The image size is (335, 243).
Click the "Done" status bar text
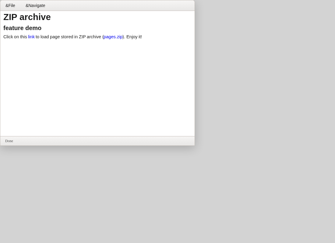[x=9, y=141]
